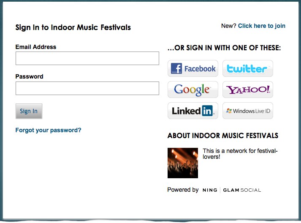
Task: Click the Email Address field label
Action: click(x=36, y=47)
